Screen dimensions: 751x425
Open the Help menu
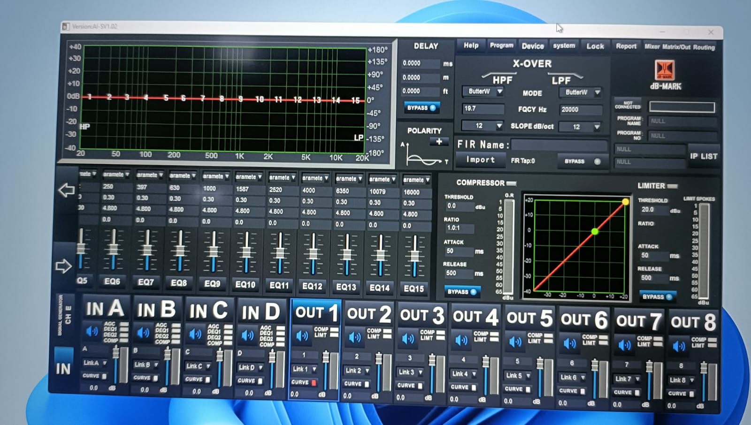(471, 46)
